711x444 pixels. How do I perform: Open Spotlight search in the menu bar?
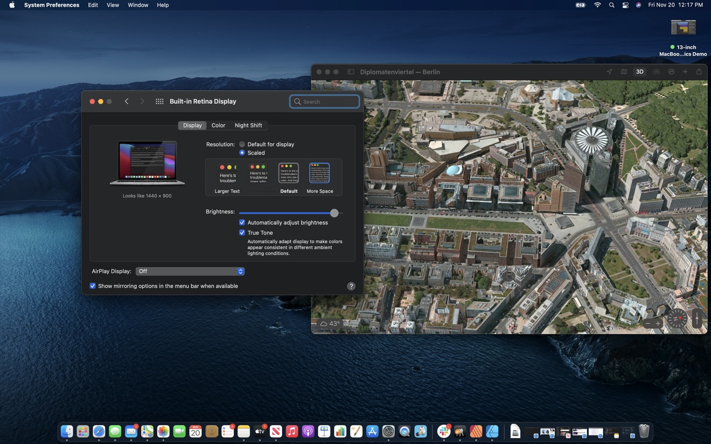pyautogui.click(x=611, y=5)
